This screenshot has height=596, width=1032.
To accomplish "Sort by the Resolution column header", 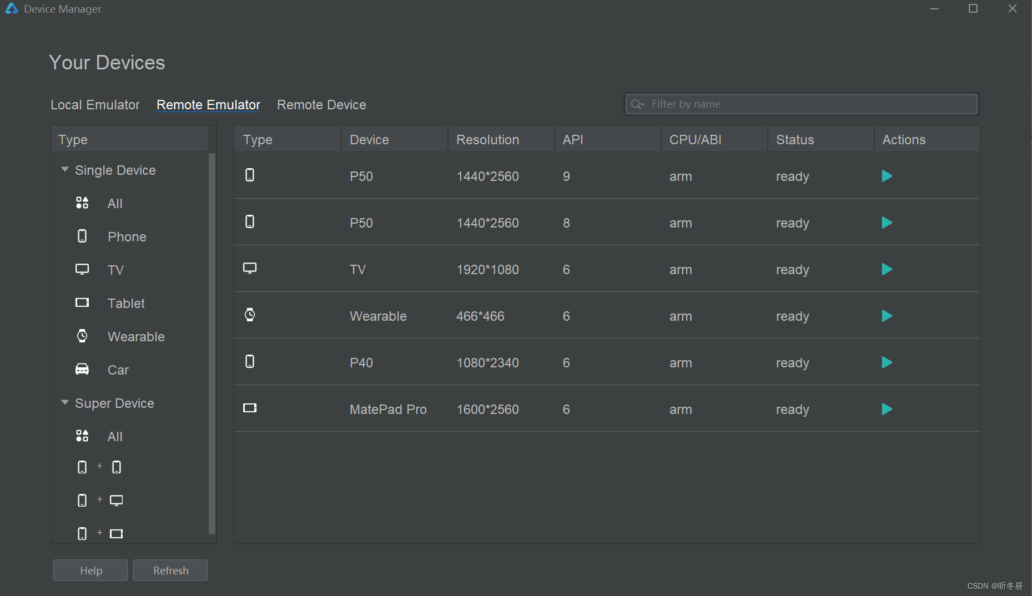I will 487,140.
